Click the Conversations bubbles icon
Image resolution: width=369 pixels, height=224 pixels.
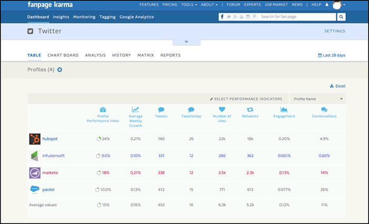(324, 110)
